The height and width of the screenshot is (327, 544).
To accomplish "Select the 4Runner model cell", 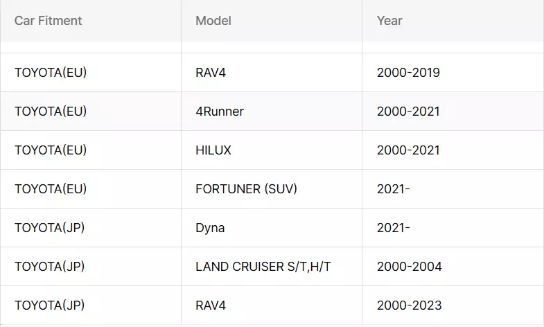I will (220, 112).
